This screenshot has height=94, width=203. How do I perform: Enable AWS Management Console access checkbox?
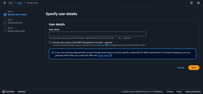[x=50, y=42]
